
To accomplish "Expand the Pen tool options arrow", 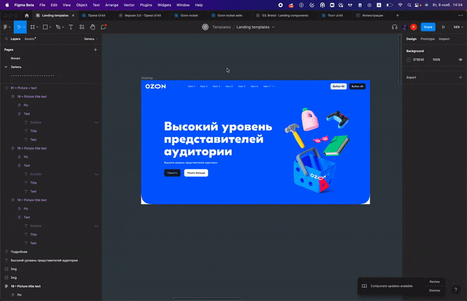I will 63,27.
